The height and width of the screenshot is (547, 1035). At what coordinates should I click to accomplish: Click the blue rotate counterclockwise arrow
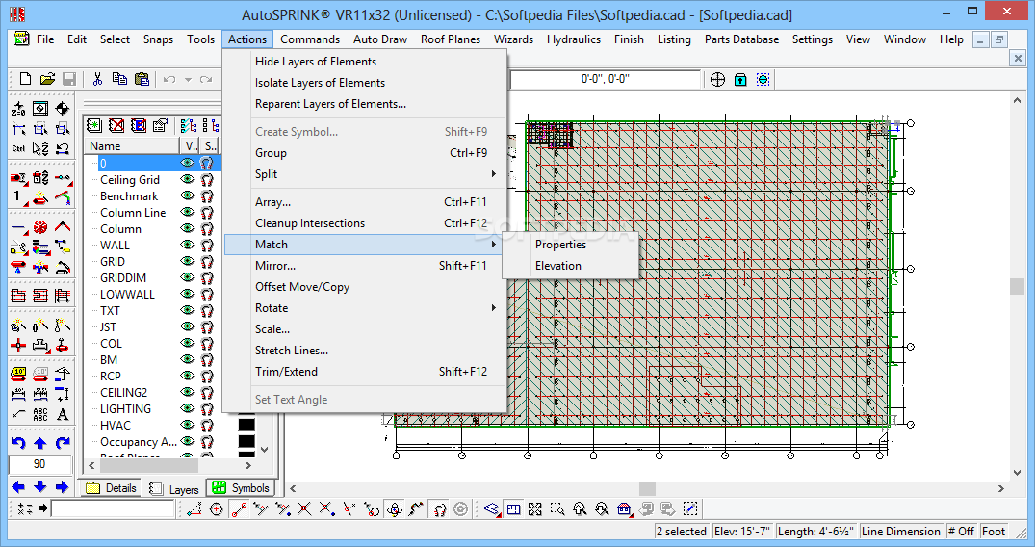click(x=18, y=443)
